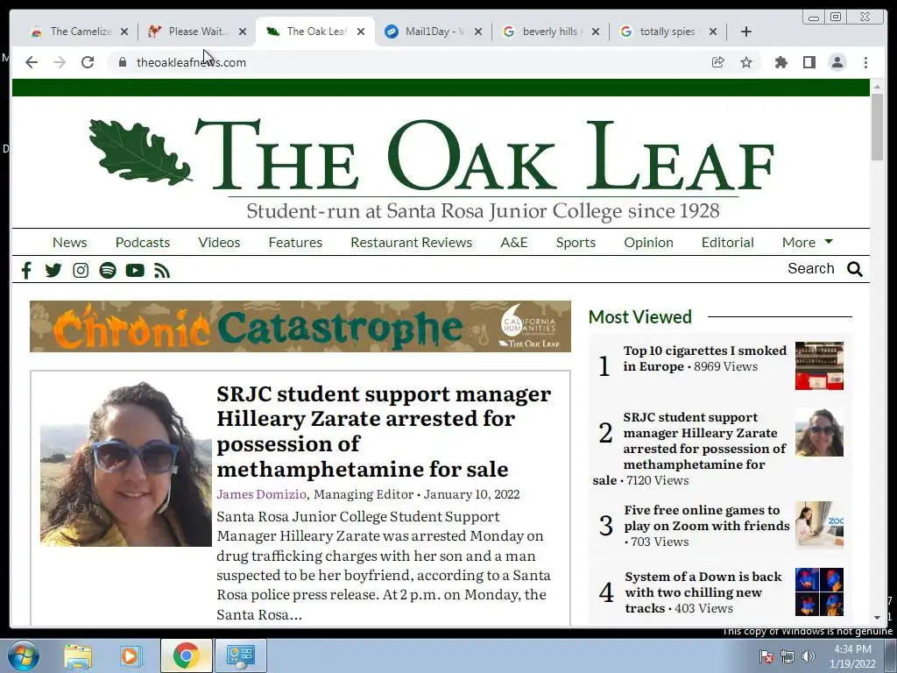Open the Sports section
897x673 pixels.
pos(576,242)
